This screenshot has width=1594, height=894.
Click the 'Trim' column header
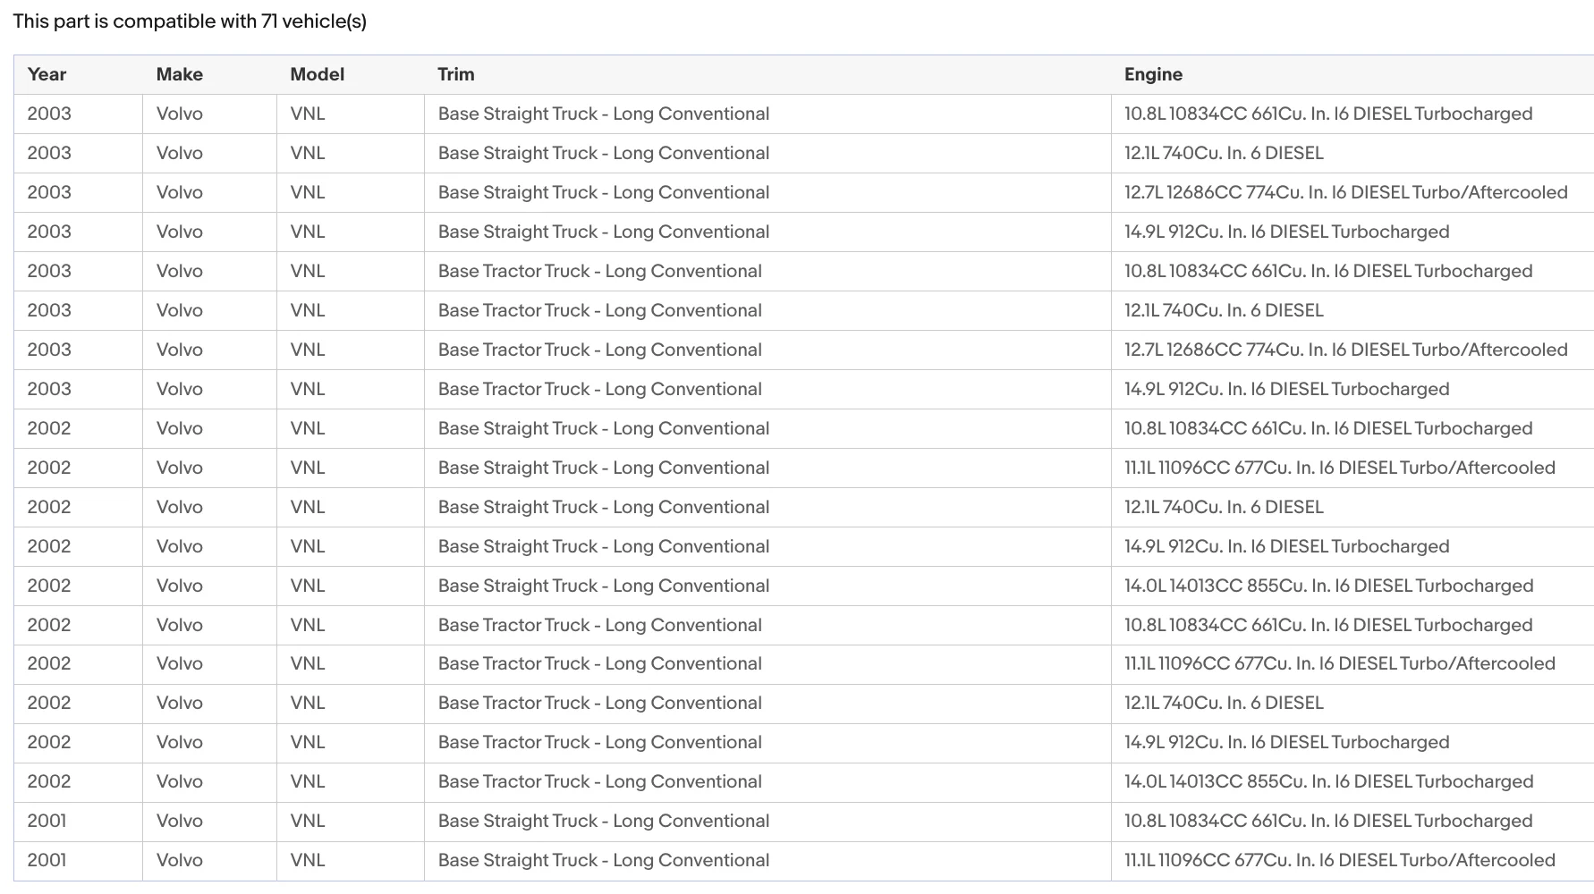point(767,74)
